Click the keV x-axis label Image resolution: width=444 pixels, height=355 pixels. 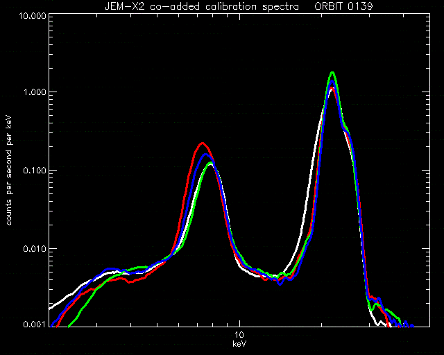tap(239, 344)
